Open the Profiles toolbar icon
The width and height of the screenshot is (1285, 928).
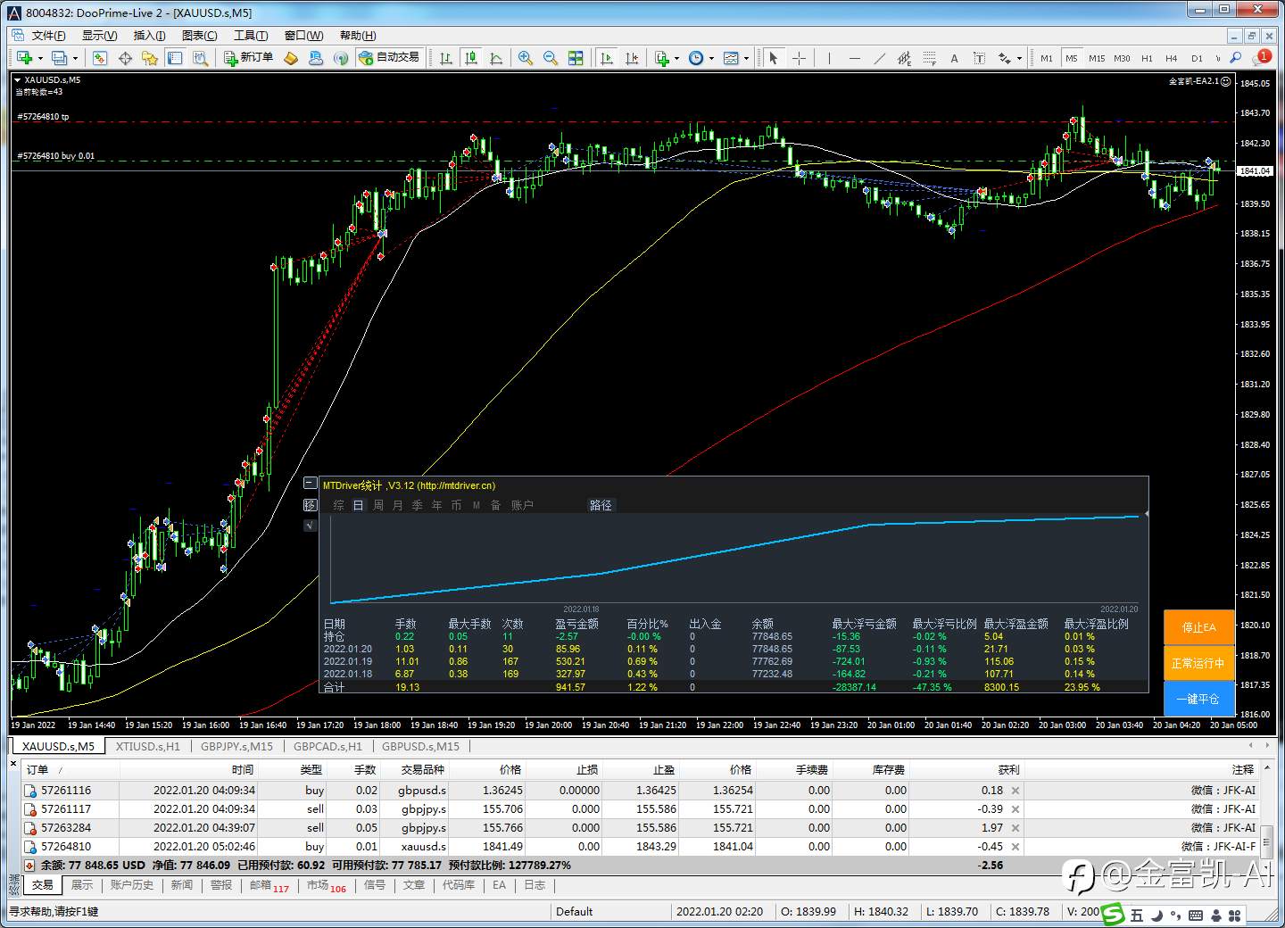coord(59,58)
